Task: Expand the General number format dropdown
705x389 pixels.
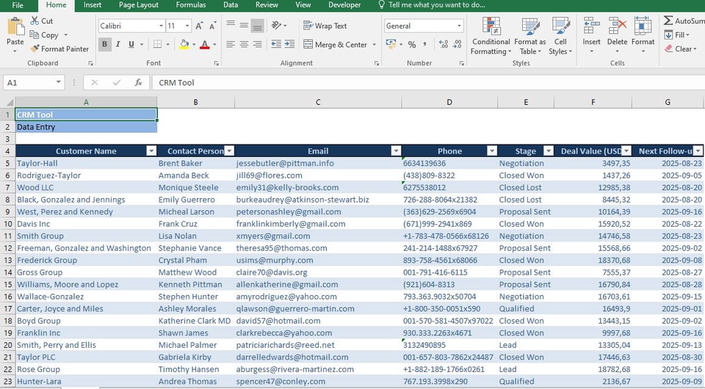Action: tap(460, 26)
